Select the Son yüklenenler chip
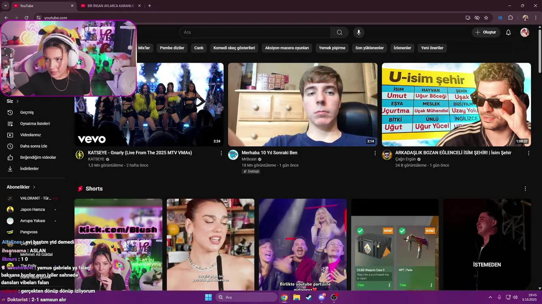The height and width of the screenshot is (304, 542). pos(369,48)
